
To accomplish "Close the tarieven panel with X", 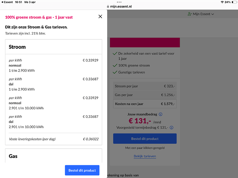I will point(100,16).
